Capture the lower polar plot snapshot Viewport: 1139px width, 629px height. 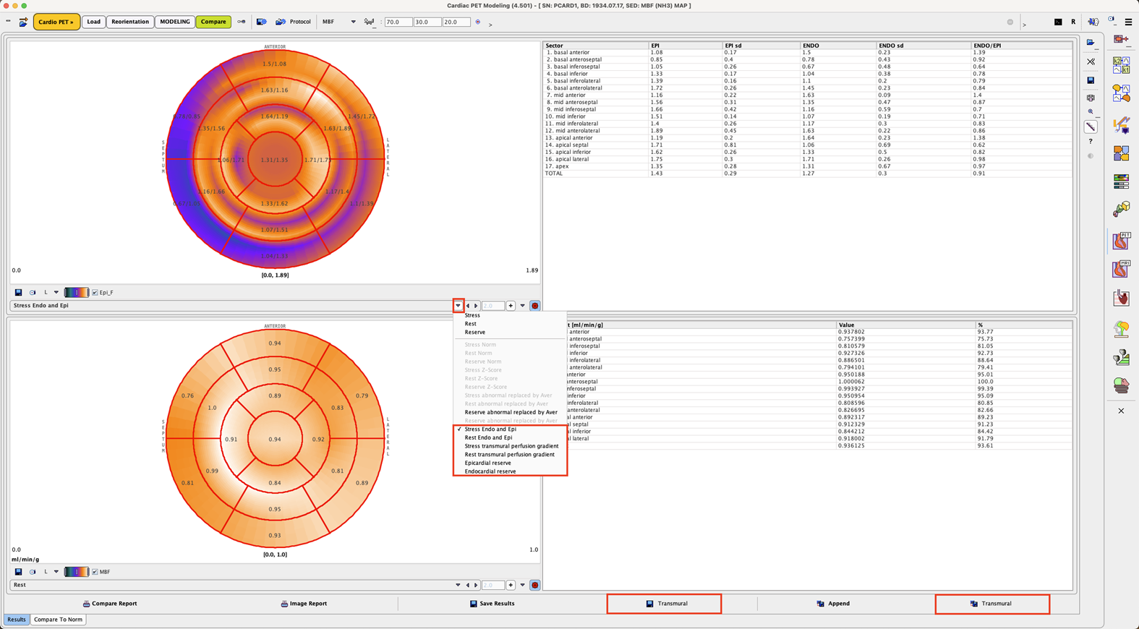[x=33, y=572]
